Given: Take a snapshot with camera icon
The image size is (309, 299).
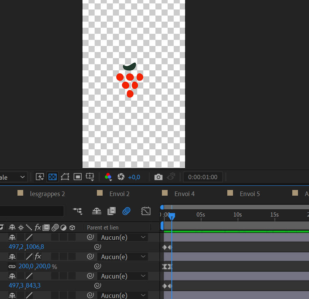Looking at the screenshot, I should 158,177.
